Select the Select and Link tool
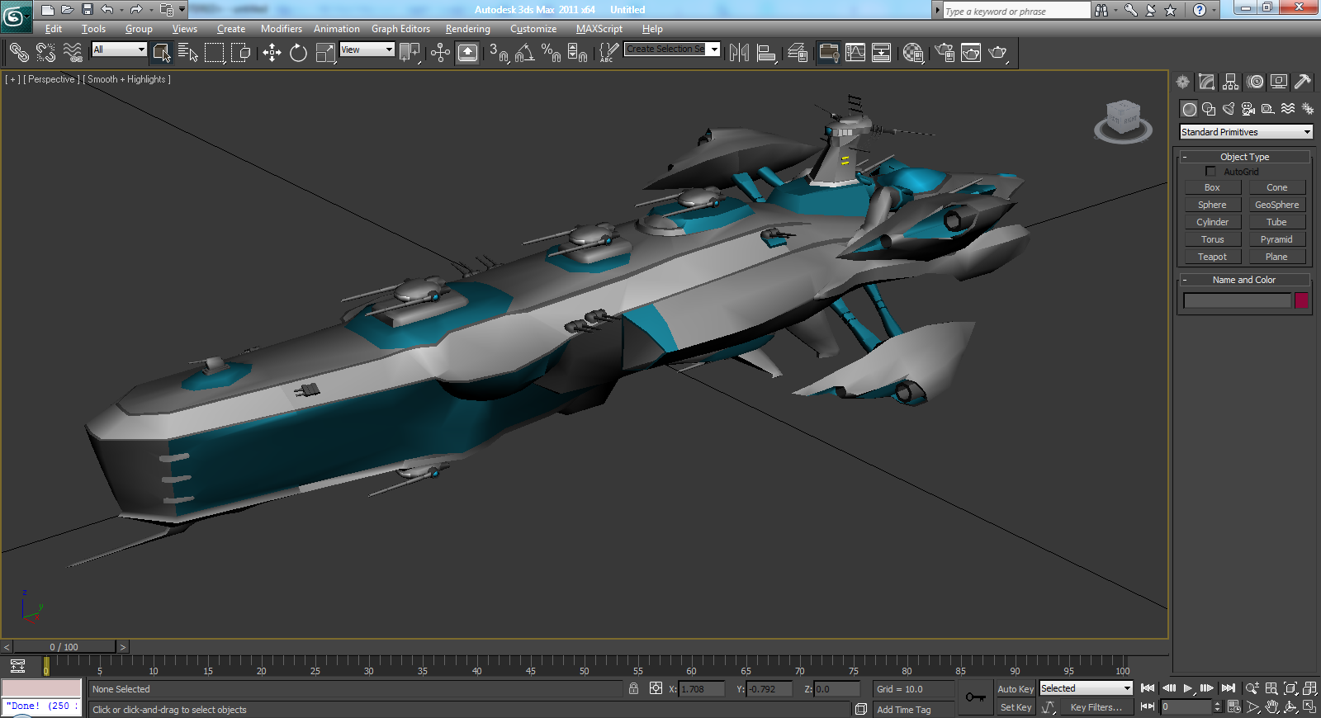1321x718 pixels. coord(18,53)
